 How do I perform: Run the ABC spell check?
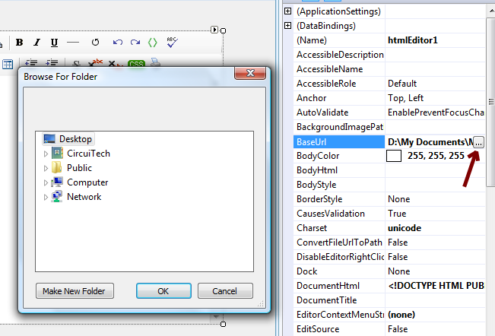[x=172, y=43]
